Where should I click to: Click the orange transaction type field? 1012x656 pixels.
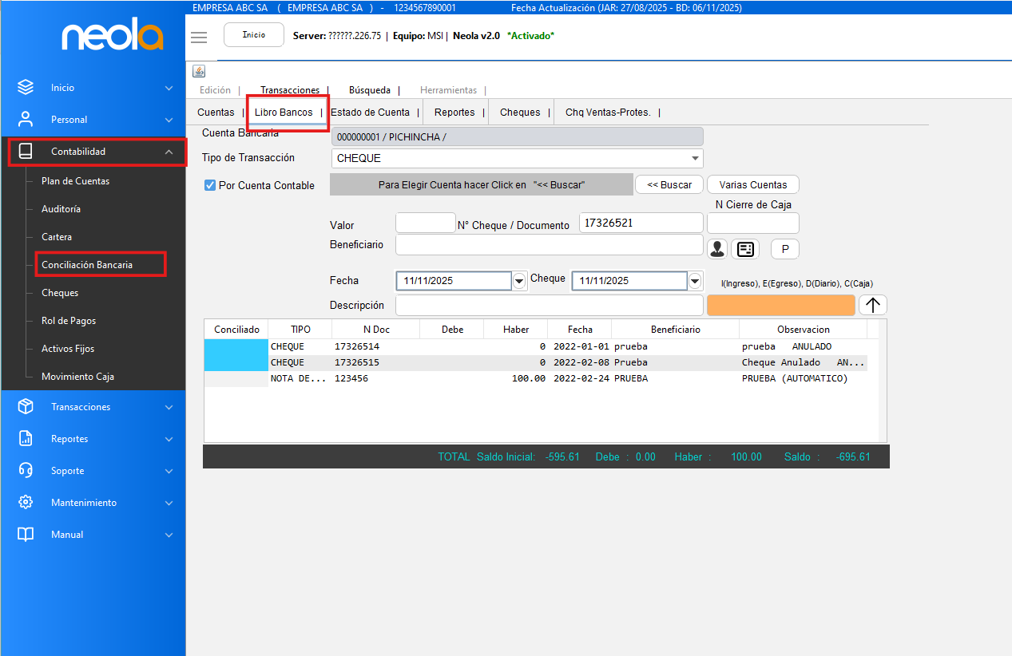pyautogui.click(x=780, y=305)
